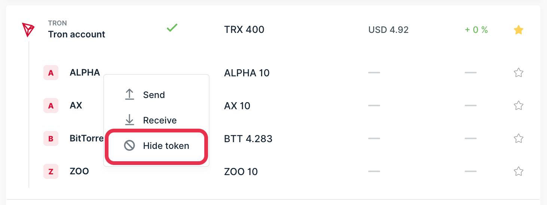Open the Tron account name link

coord(77,34)
